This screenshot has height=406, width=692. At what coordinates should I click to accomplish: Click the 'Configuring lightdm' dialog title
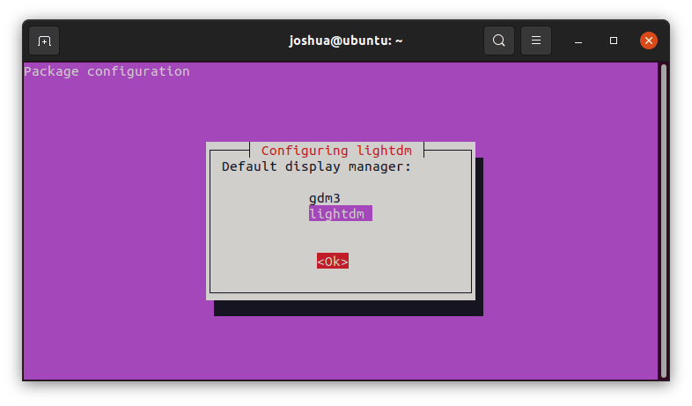(336, 151)
